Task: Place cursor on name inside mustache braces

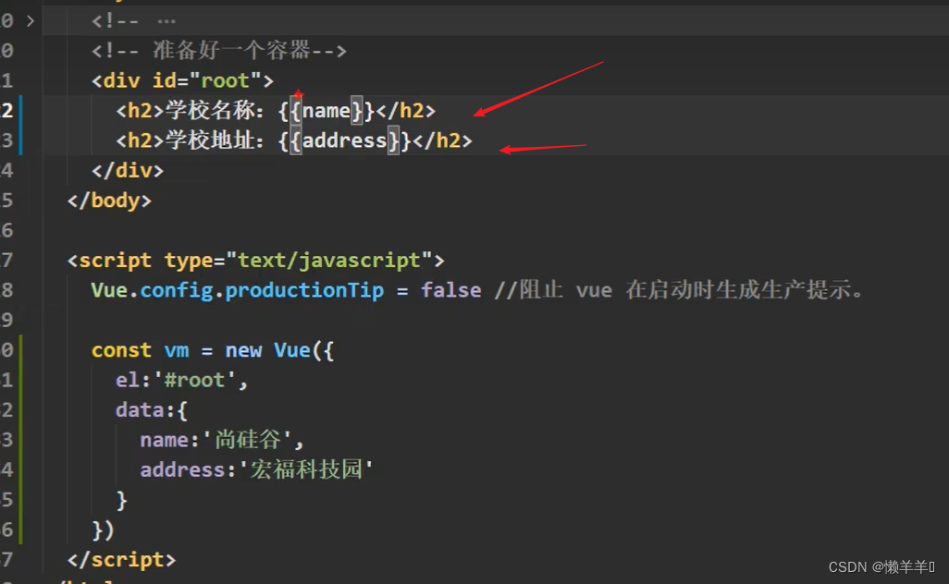Action: click(327, 111)
